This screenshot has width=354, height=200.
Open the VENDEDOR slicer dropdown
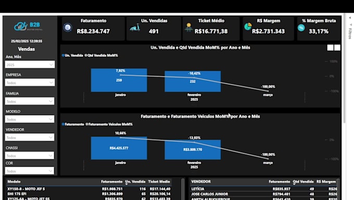[x=30, y=137]
